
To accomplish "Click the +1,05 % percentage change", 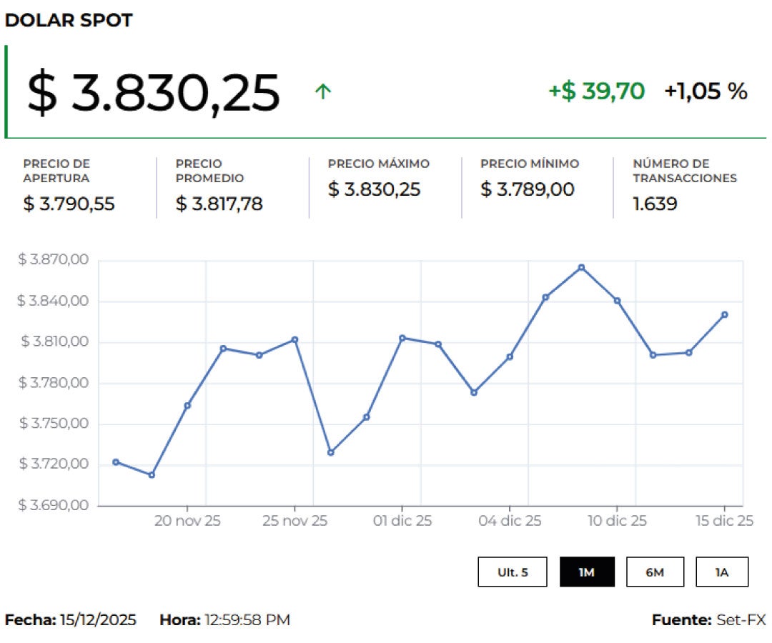I will coord(706,91).
